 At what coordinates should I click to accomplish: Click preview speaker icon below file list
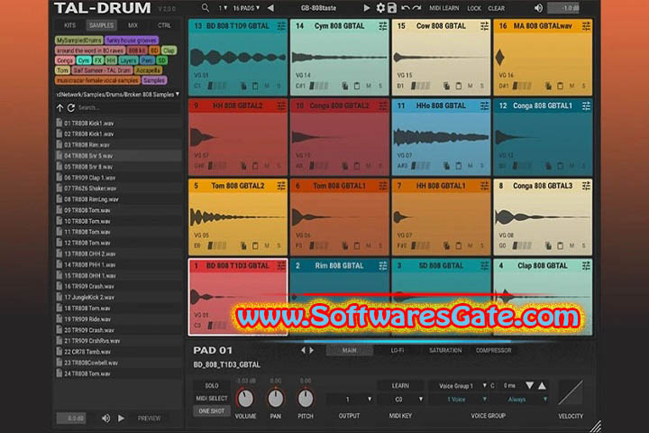pyautogui.click(x=106, y=419)
